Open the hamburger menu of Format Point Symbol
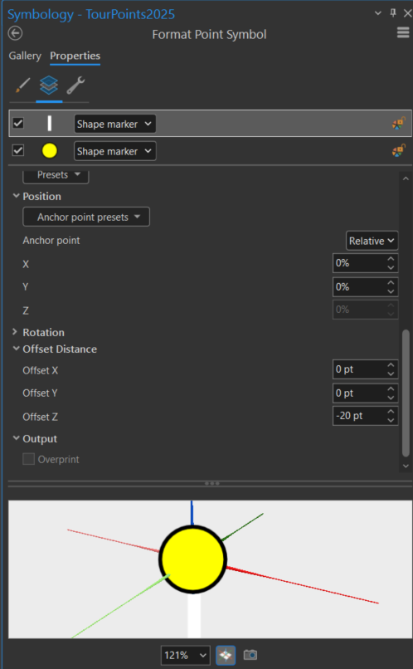 tap(403, 33)
